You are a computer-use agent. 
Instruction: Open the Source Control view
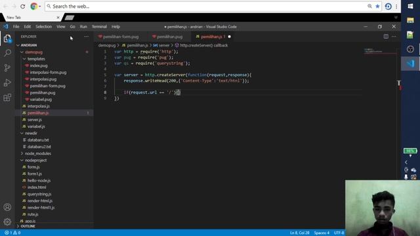[x=7, y=68]
